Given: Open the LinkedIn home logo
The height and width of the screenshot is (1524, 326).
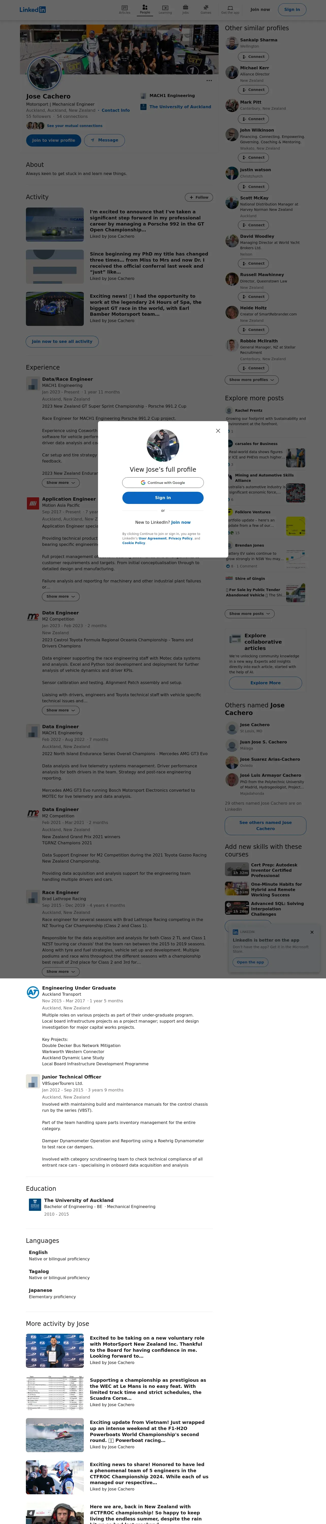Looking at the screenshot, I should [32, 9].
